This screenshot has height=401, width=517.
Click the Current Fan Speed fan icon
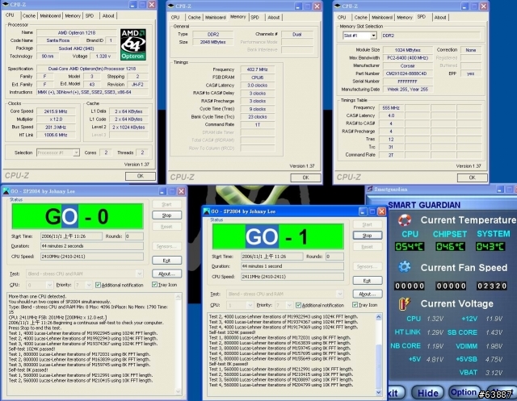coord(404,267)
